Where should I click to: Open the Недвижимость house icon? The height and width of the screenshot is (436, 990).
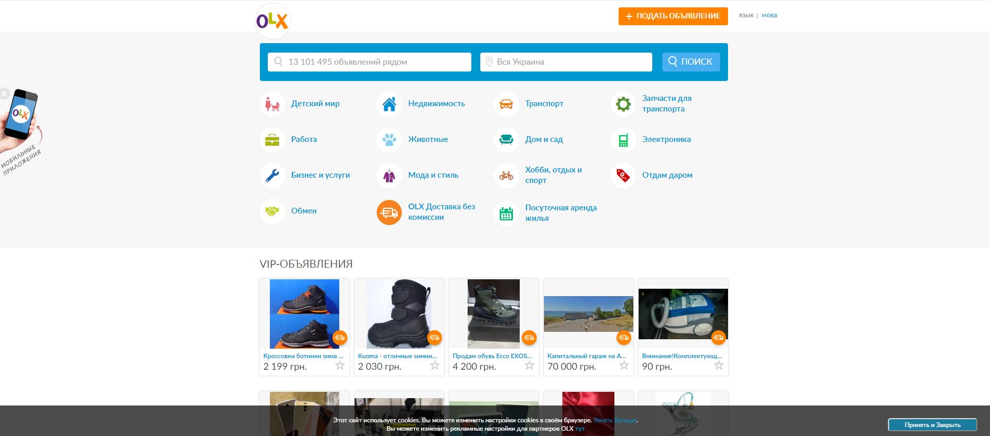(389, 104)
